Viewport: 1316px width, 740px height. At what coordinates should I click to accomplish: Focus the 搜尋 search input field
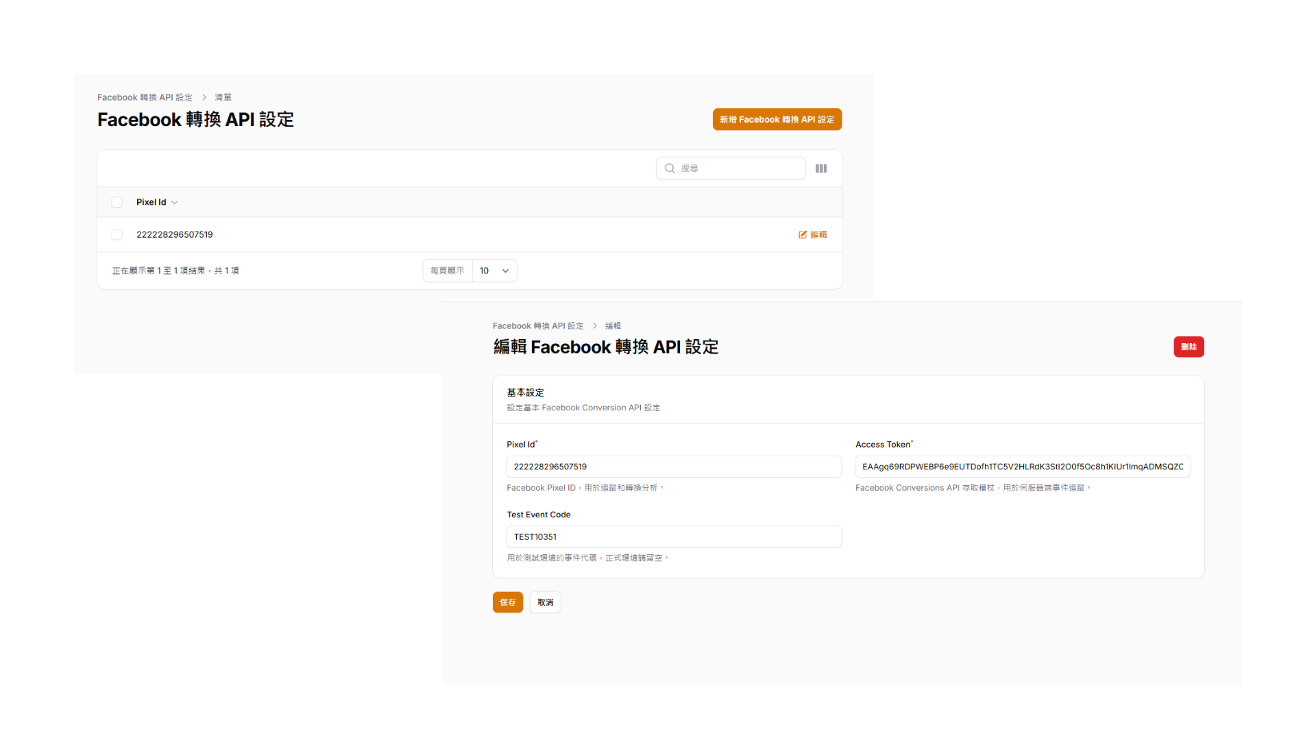click(x=739, y=169)
